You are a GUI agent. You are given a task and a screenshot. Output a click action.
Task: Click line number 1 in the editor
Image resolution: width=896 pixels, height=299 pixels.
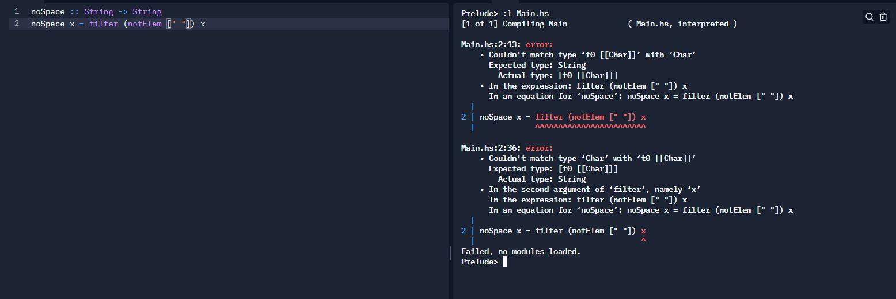pyautogui.click(x=17, y=11)
